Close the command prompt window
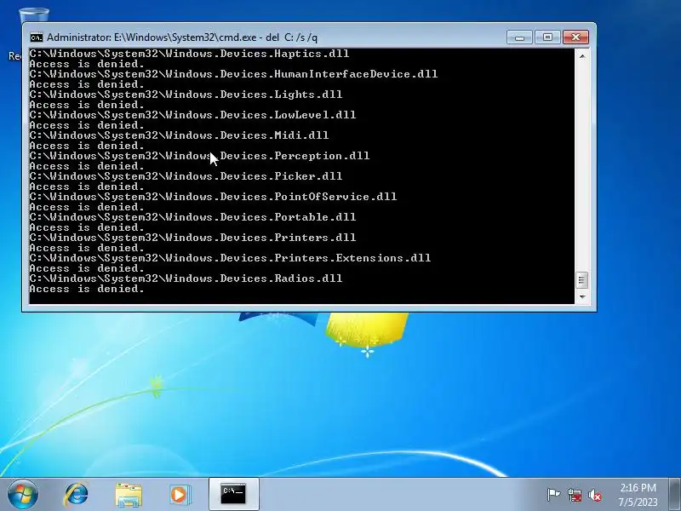The height and width of the screenshot is (511, 681). tap(576, 37)
